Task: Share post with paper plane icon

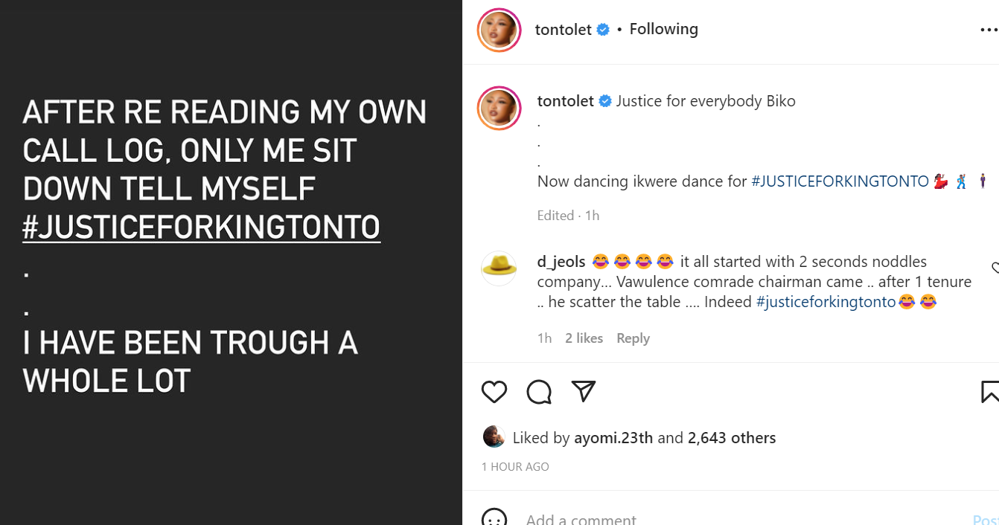Action: tap(583, 391)
